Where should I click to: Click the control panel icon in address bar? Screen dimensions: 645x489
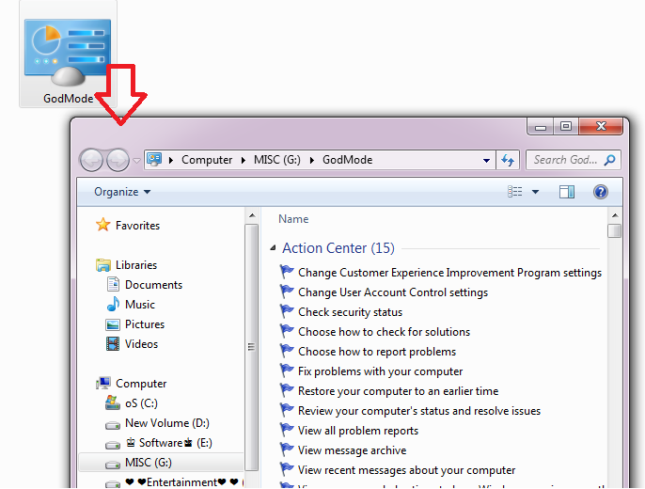pyautogui.click(x=154, y=160)
